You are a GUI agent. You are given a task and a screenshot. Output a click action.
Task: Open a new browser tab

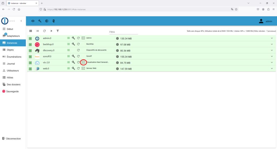pyautogui.click(x=42, y=3)
